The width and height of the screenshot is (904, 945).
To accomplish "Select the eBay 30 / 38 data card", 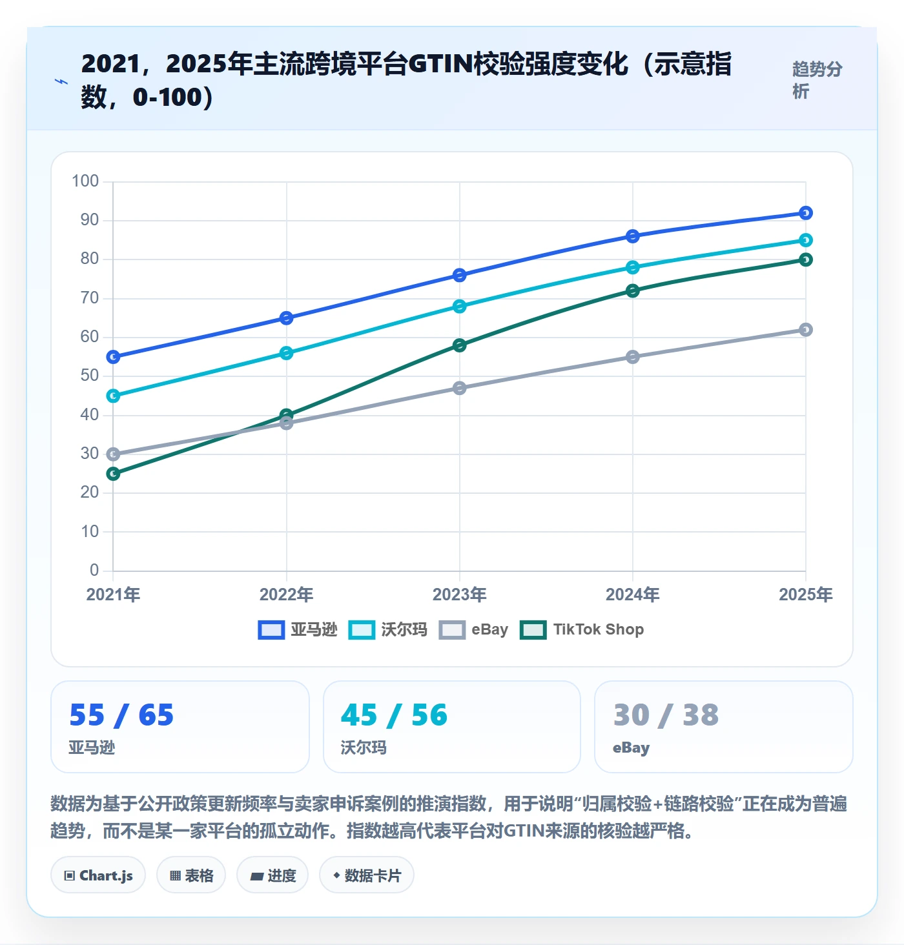I will [x=724, y=727].
